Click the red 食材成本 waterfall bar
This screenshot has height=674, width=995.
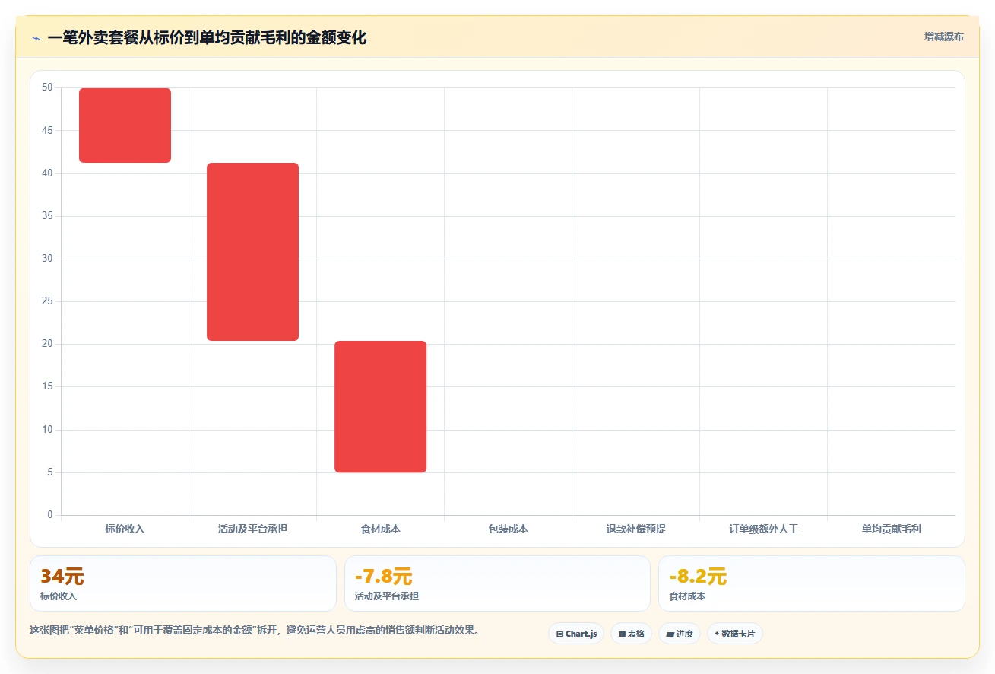[381, 407]
